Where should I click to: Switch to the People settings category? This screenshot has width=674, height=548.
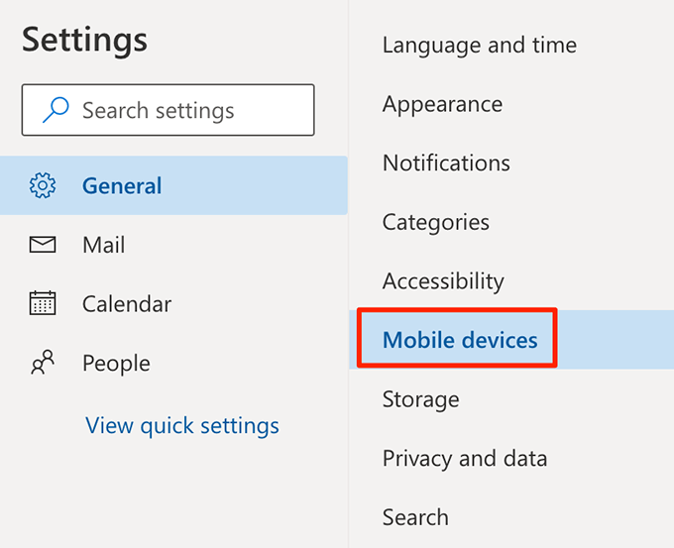pyautogui.click(x=116, y=364)
